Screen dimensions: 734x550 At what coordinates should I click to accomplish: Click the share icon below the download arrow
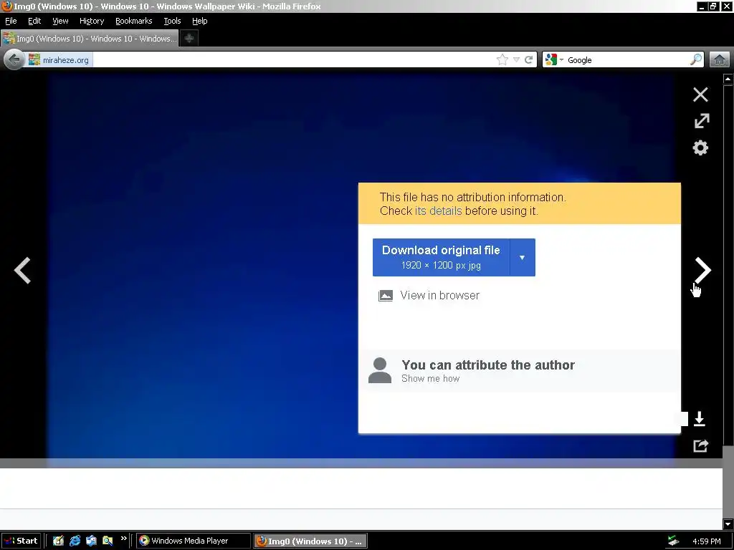[x=700, y=445]
